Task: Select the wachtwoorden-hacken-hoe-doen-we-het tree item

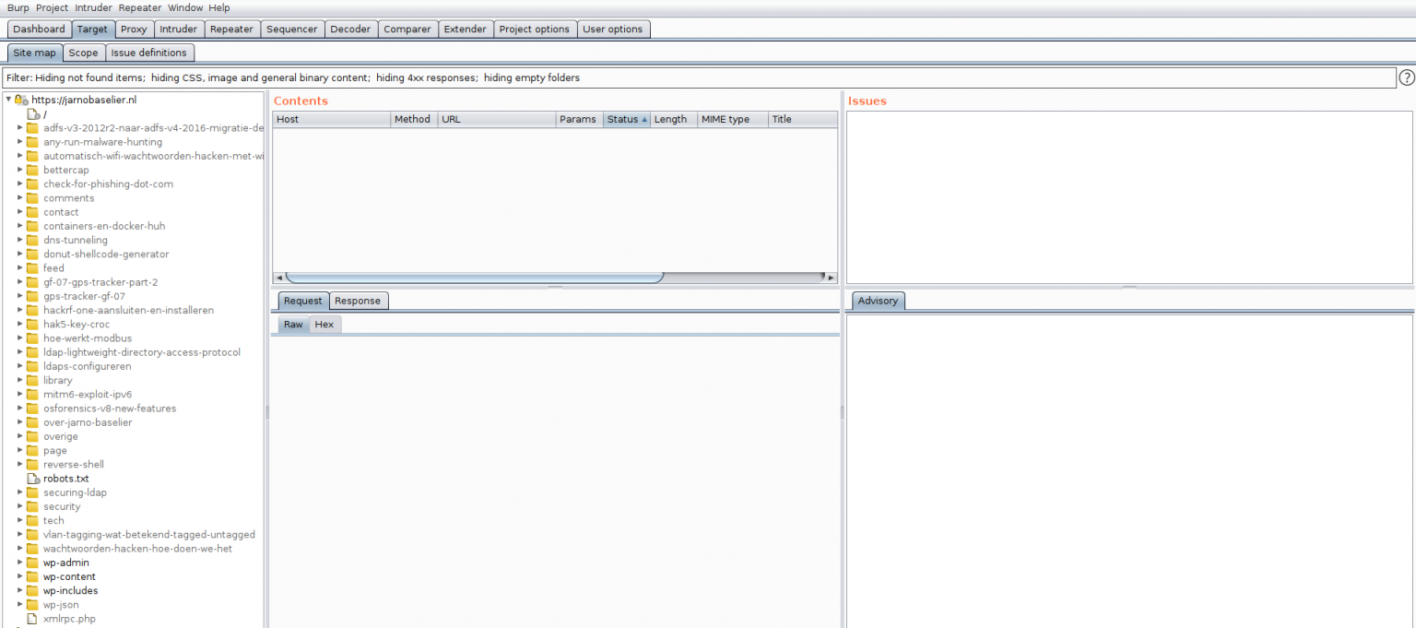Action: tap(137, 549)
